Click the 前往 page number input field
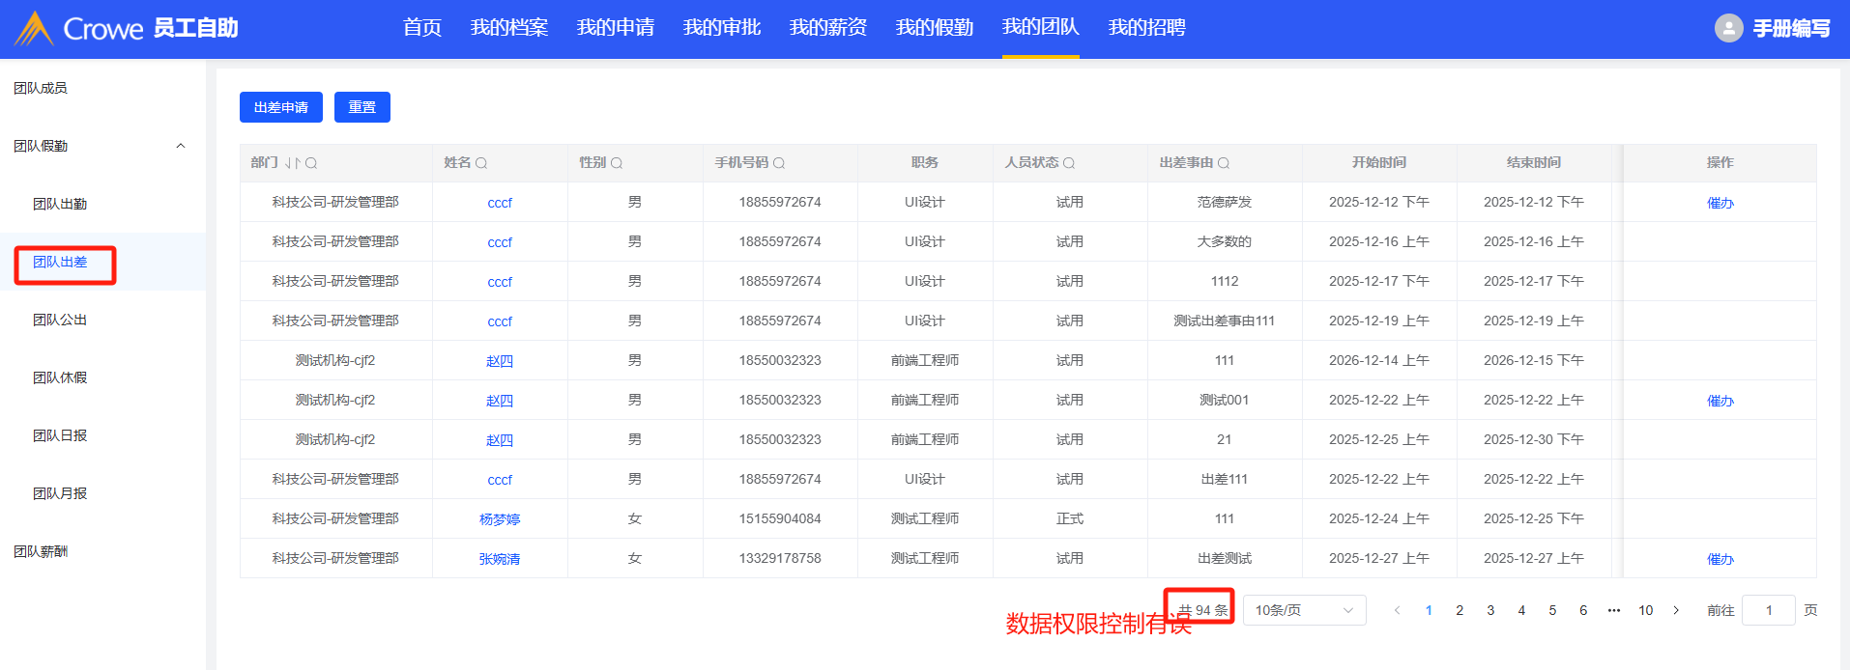This screenshot has height=670, width=1850. pyautogui.click(x=1768, y=610)
